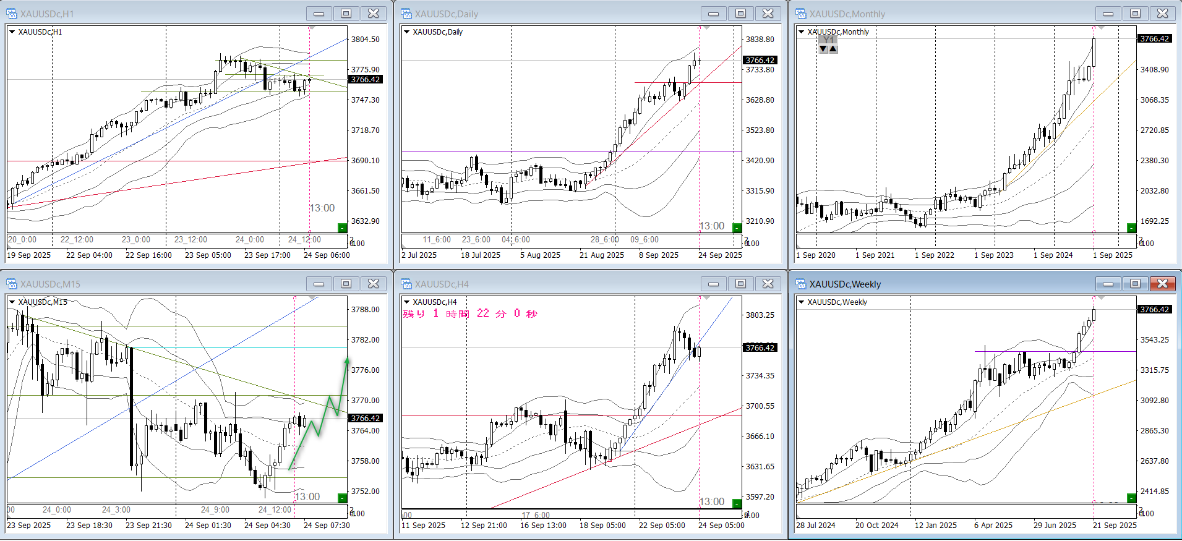Viewport: 1182px width, 541px height.
Task: Click the Y1 label button on Monthly chart
Action: [x=828, y=40]
